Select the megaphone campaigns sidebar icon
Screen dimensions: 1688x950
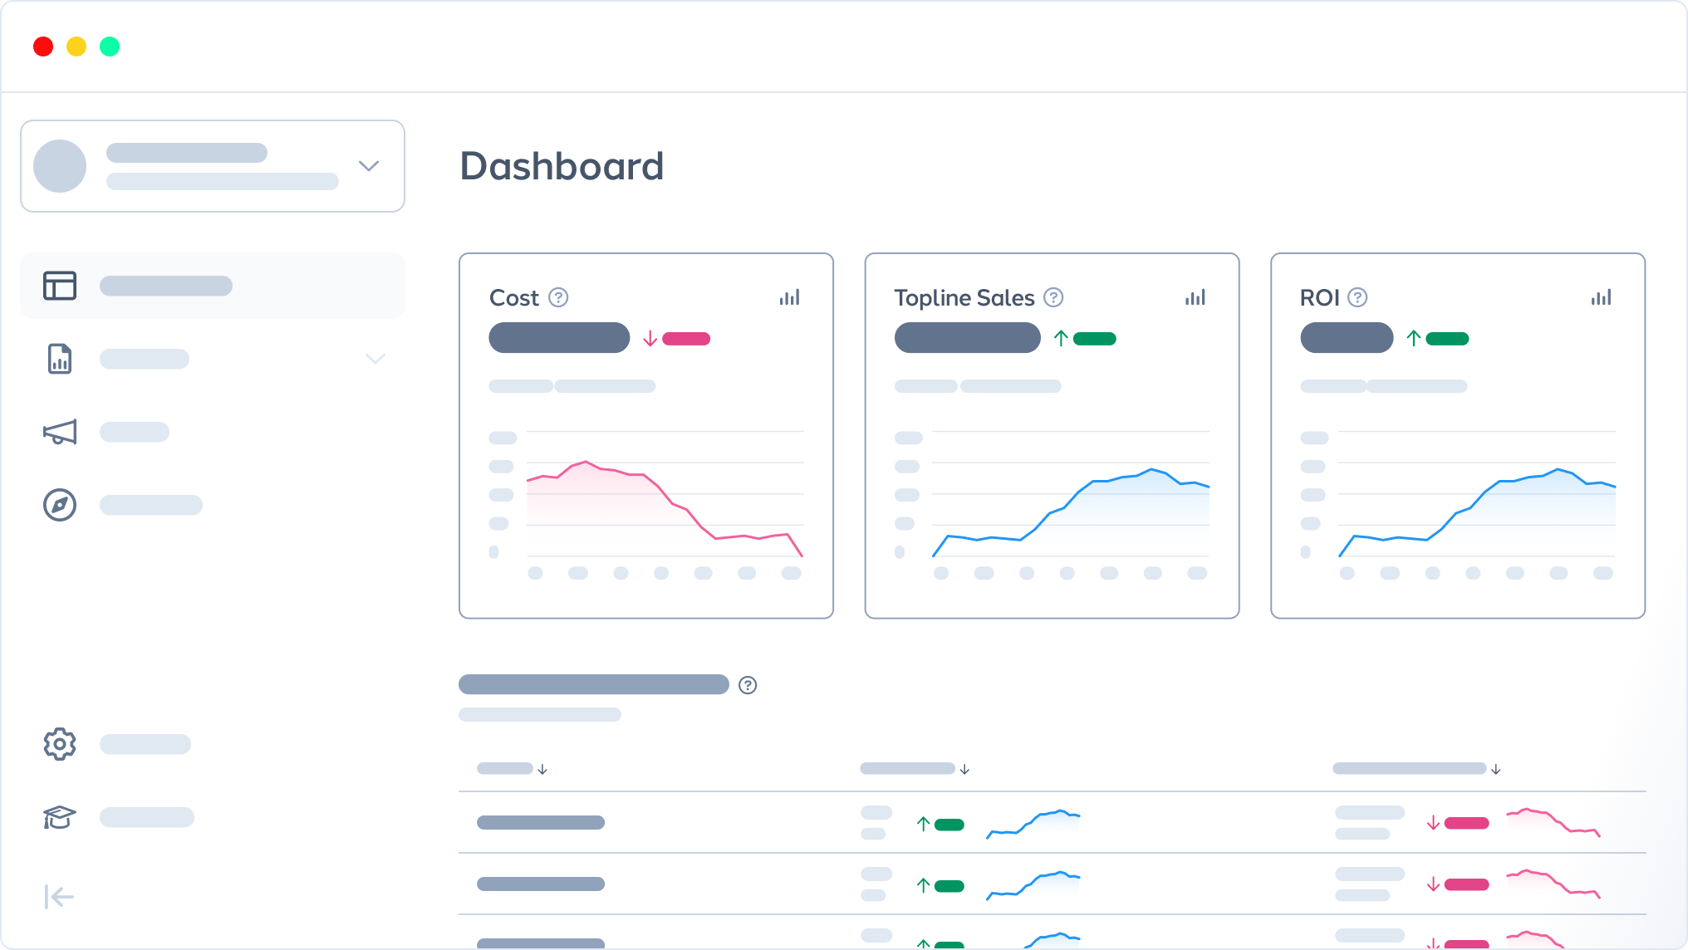click(x=60, y=432)
